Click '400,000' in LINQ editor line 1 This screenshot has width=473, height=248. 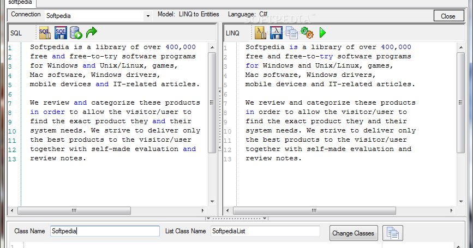[396, 47]
